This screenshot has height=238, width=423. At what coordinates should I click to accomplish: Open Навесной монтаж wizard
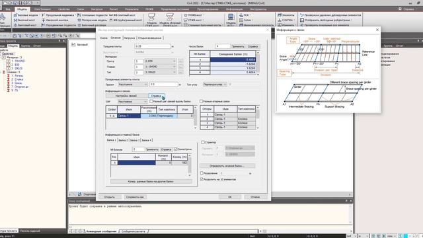pyautogui.click(x=55, y=20)
